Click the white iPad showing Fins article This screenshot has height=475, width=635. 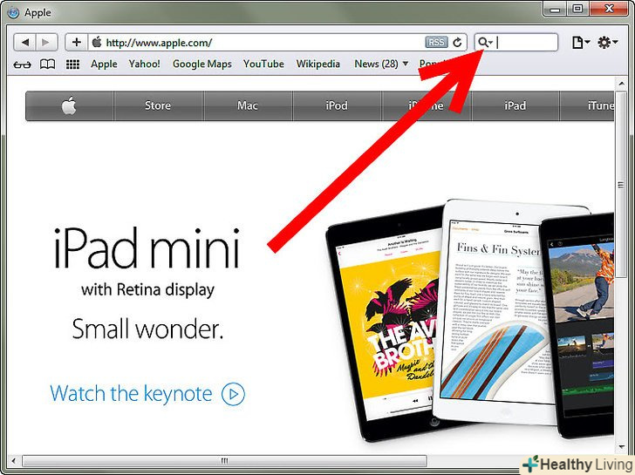[x=494, y=311]
